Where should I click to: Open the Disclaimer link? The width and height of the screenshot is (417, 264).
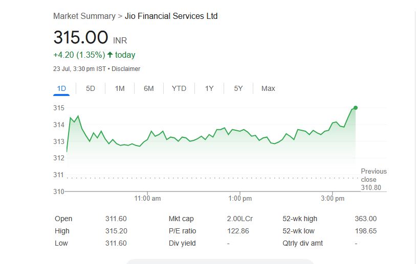(x=126, y=69)
